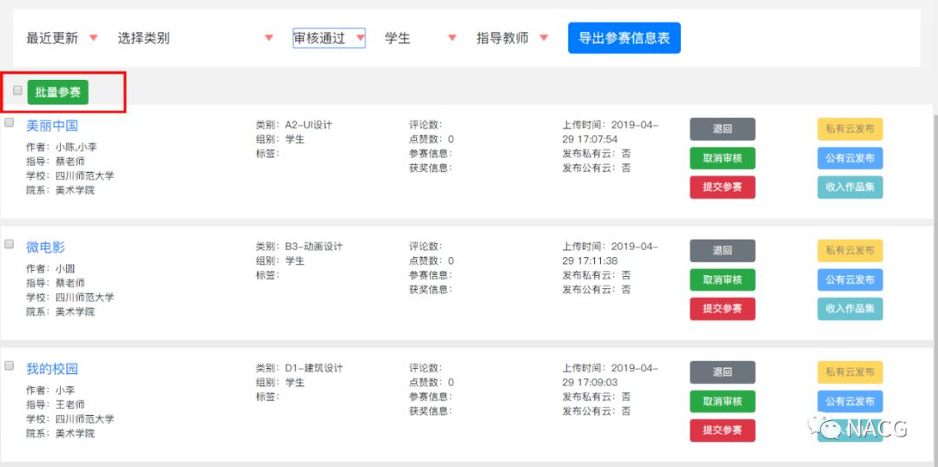
Task: Click 公有云发布 for 美丽中国
Action: click(x=850, y=159)
